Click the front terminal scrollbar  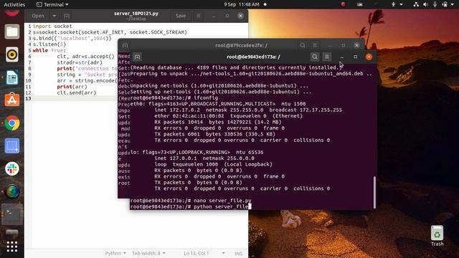[x=374, y=192]
